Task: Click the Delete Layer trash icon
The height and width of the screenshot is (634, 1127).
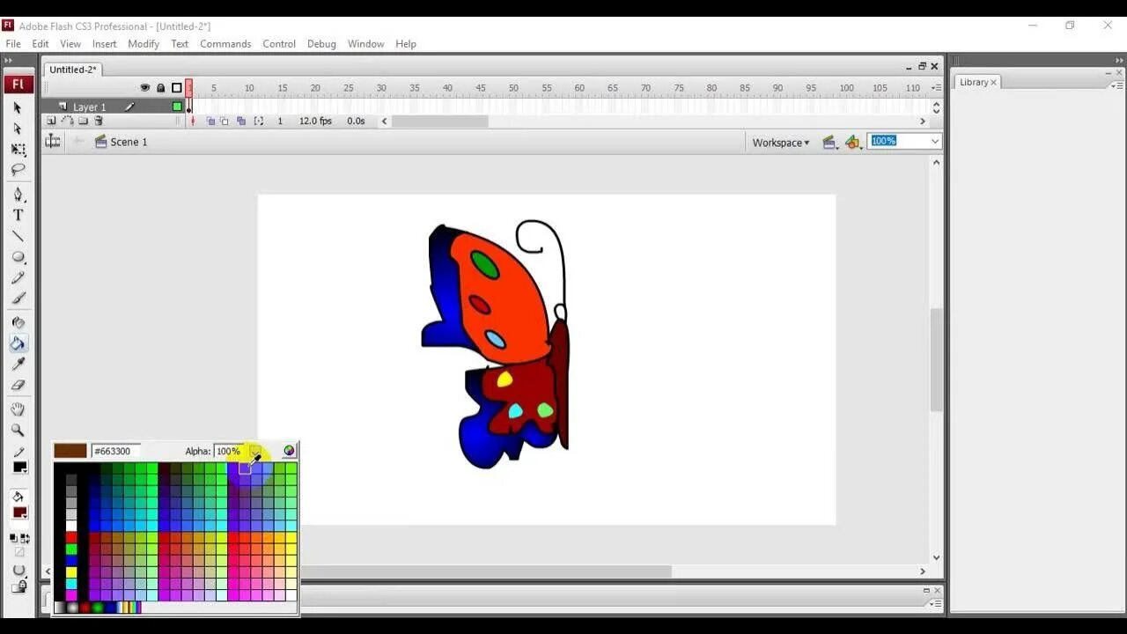Action: coord(99,121)
